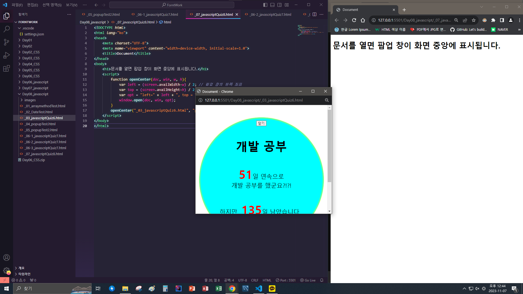Open the Run and Debug view

7,55
